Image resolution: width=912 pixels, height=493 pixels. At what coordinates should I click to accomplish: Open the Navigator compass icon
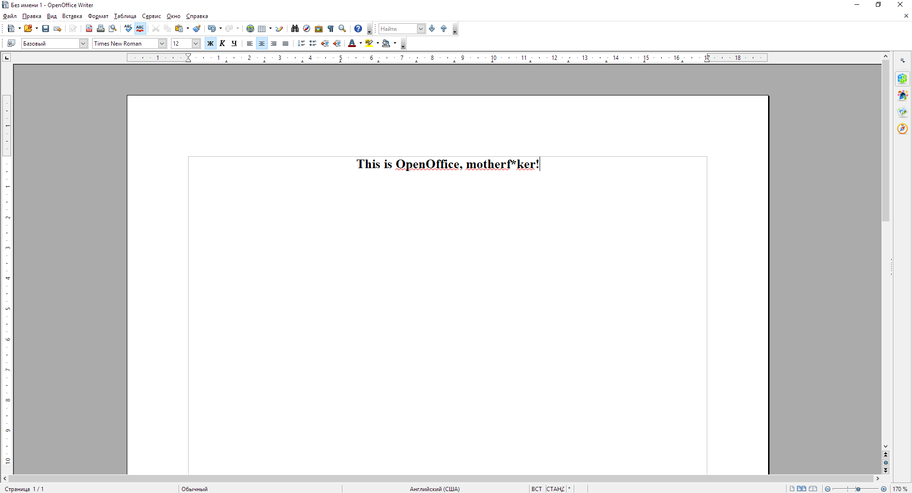tap(307, 28)
